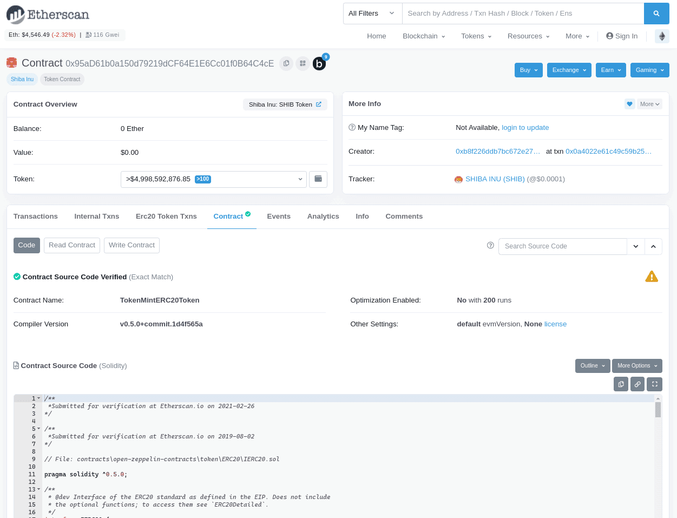The image size is (677, 518).
Task: Open the More Options dropdown
Action: 637,366
